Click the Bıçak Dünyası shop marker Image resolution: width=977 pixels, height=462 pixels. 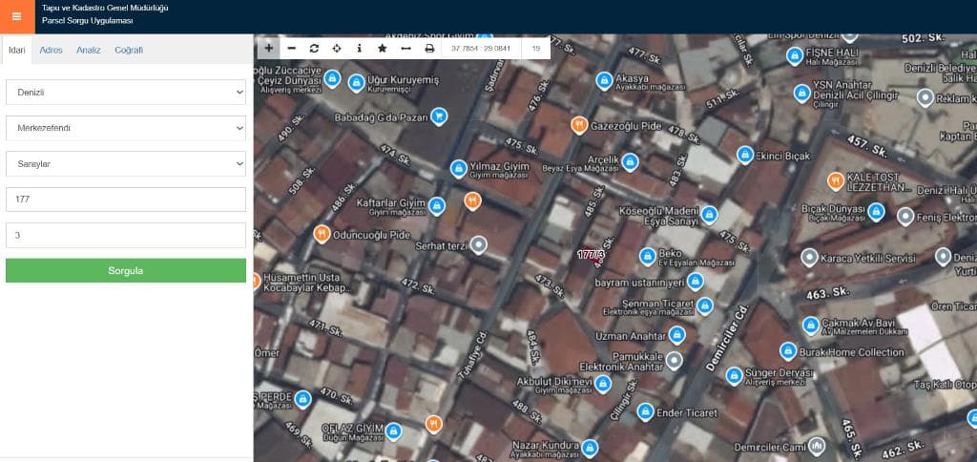[876, 212]
